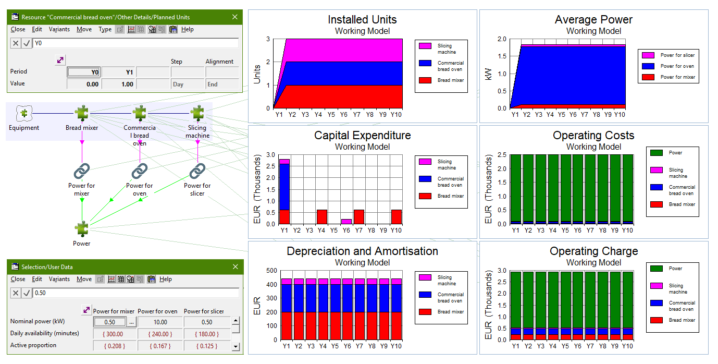Open the Close menu in User Data window
The height and width of the screenshot is (364, 718).
18,279
